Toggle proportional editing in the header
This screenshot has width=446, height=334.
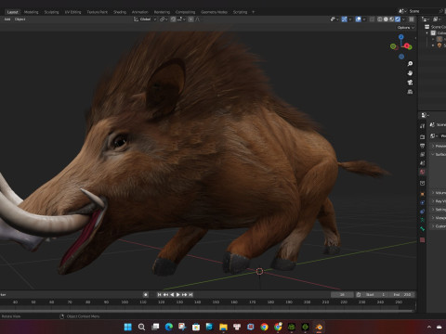(190, 19)
